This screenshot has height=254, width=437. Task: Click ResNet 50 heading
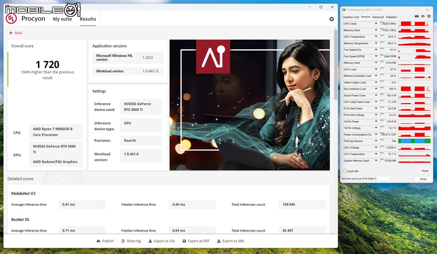20,219
